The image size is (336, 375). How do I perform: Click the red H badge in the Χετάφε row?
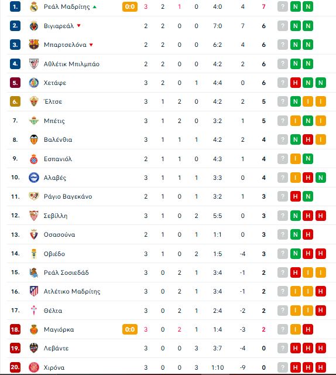click(296, 83)
